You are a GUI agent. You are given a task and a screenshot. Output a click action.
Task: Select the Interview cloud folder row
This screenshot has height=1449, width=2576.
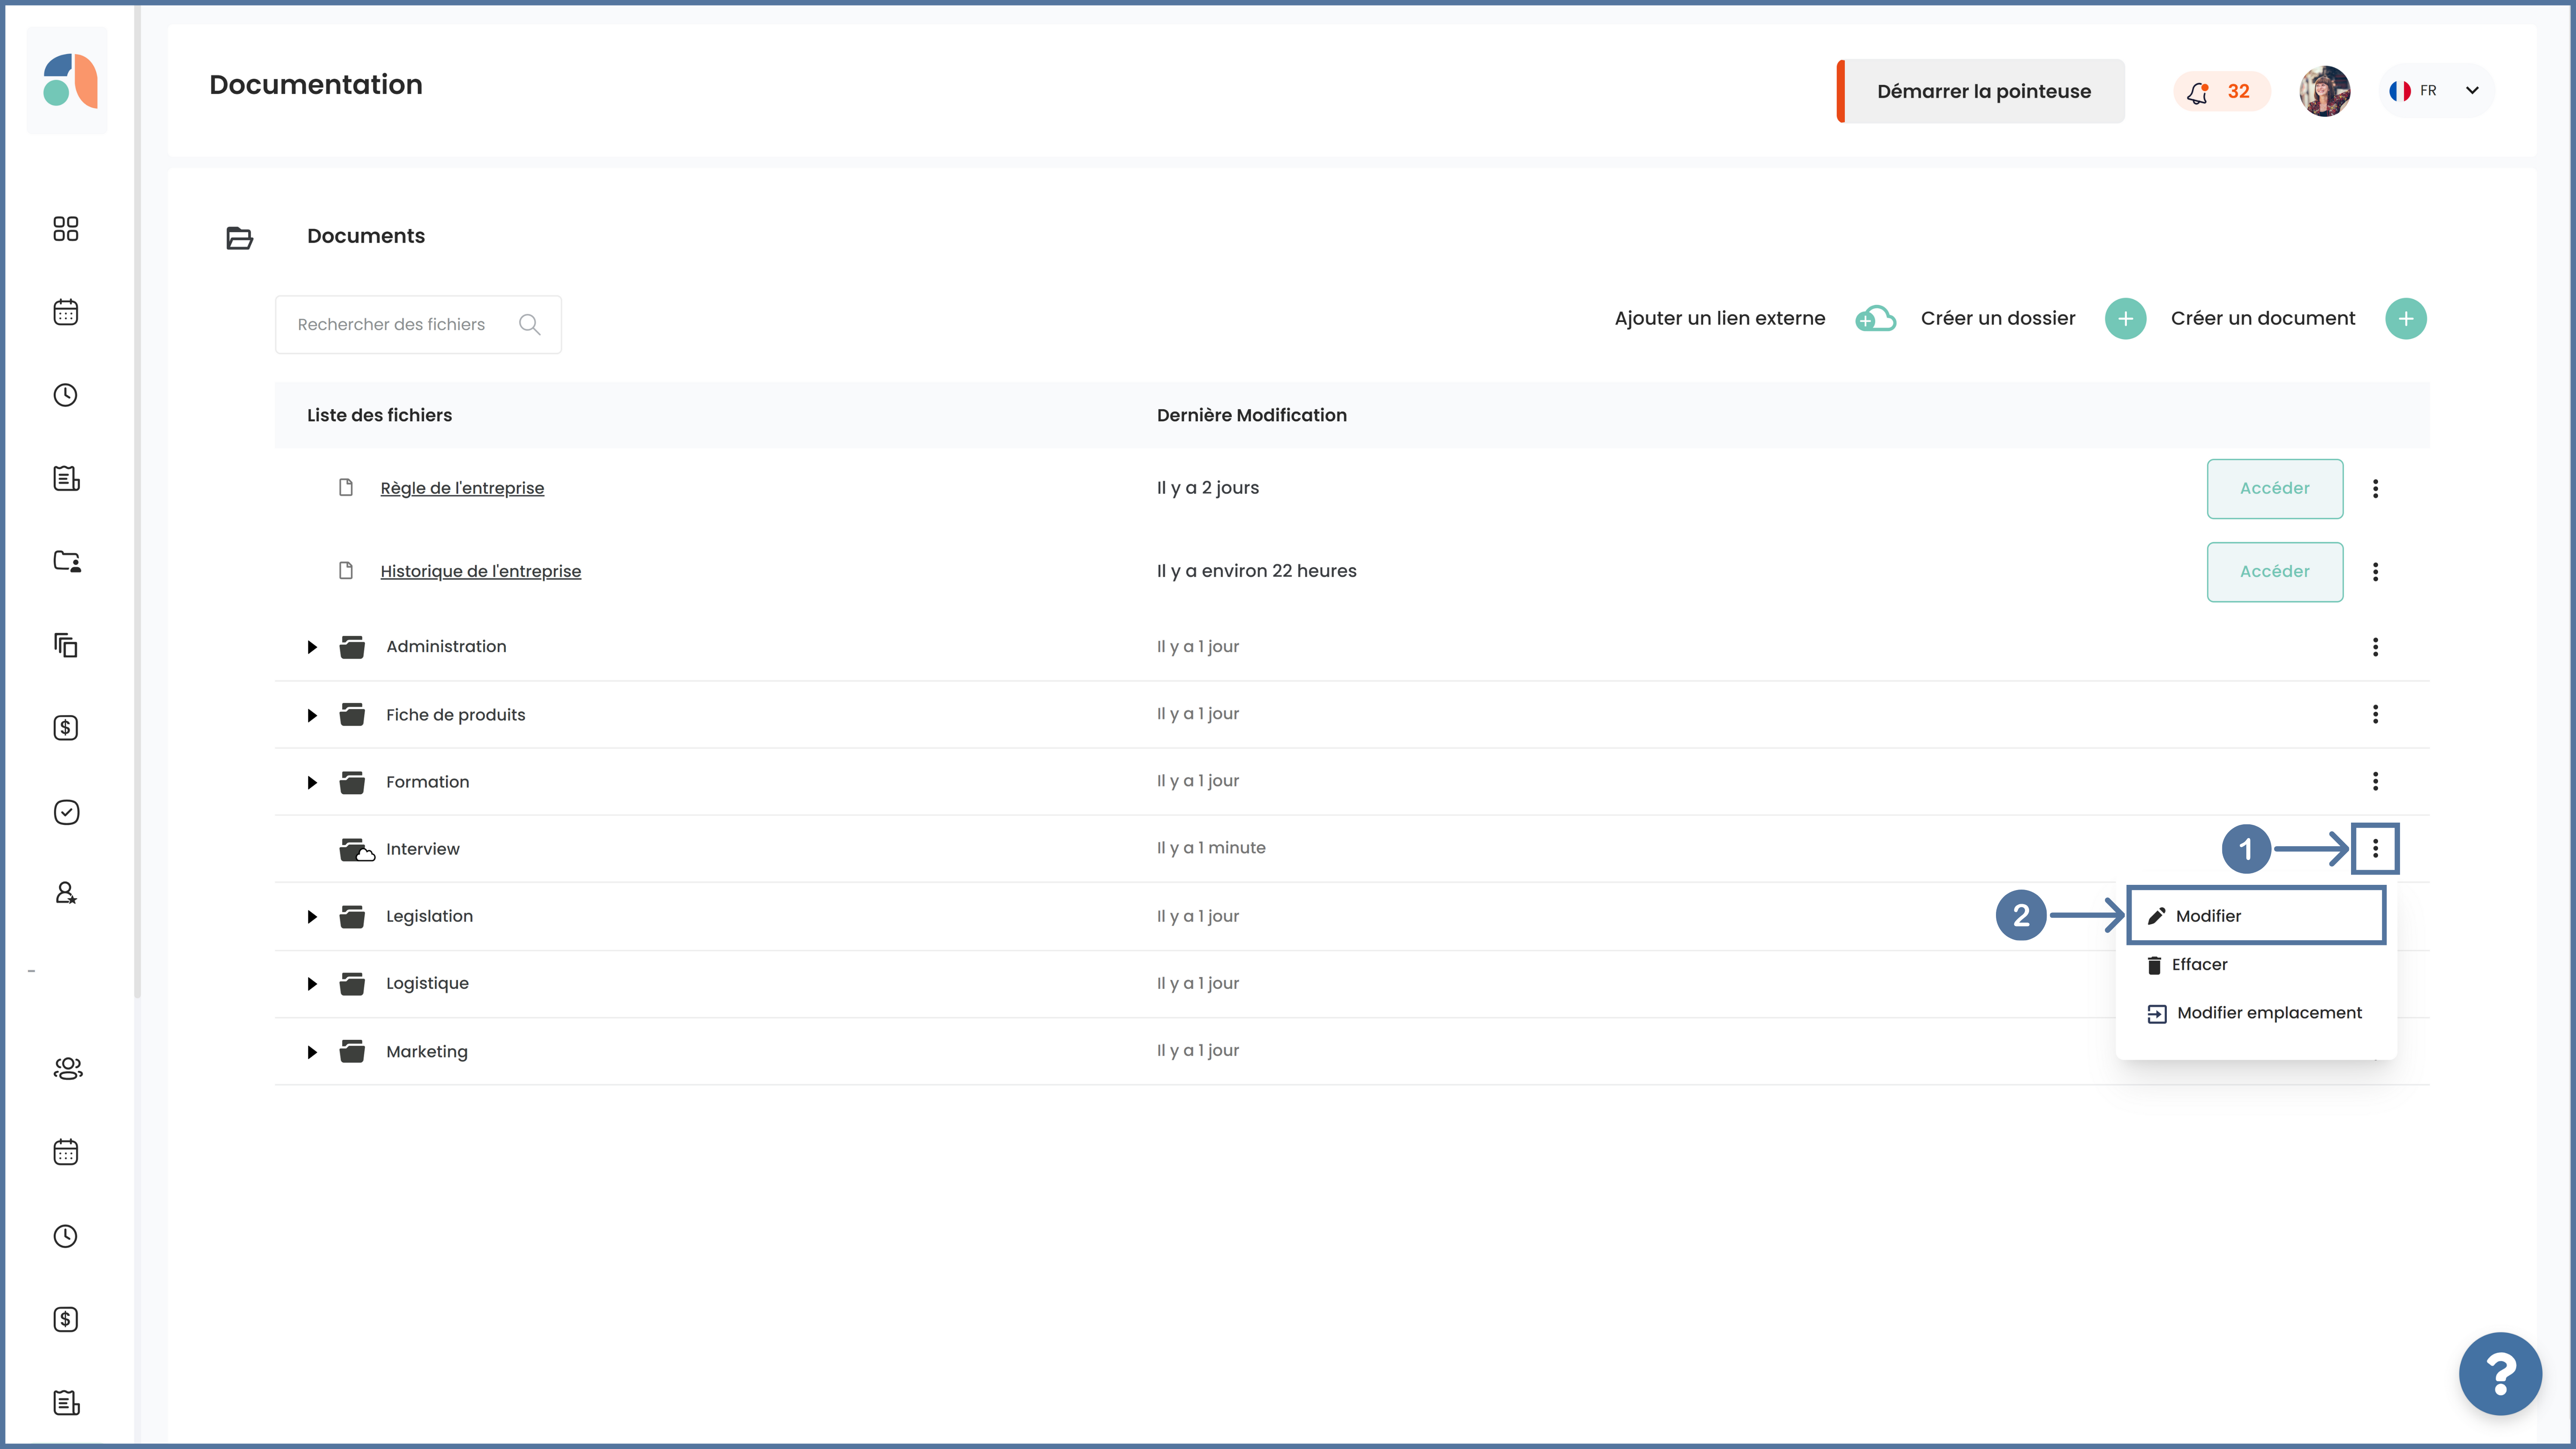tap(1352, 849)
